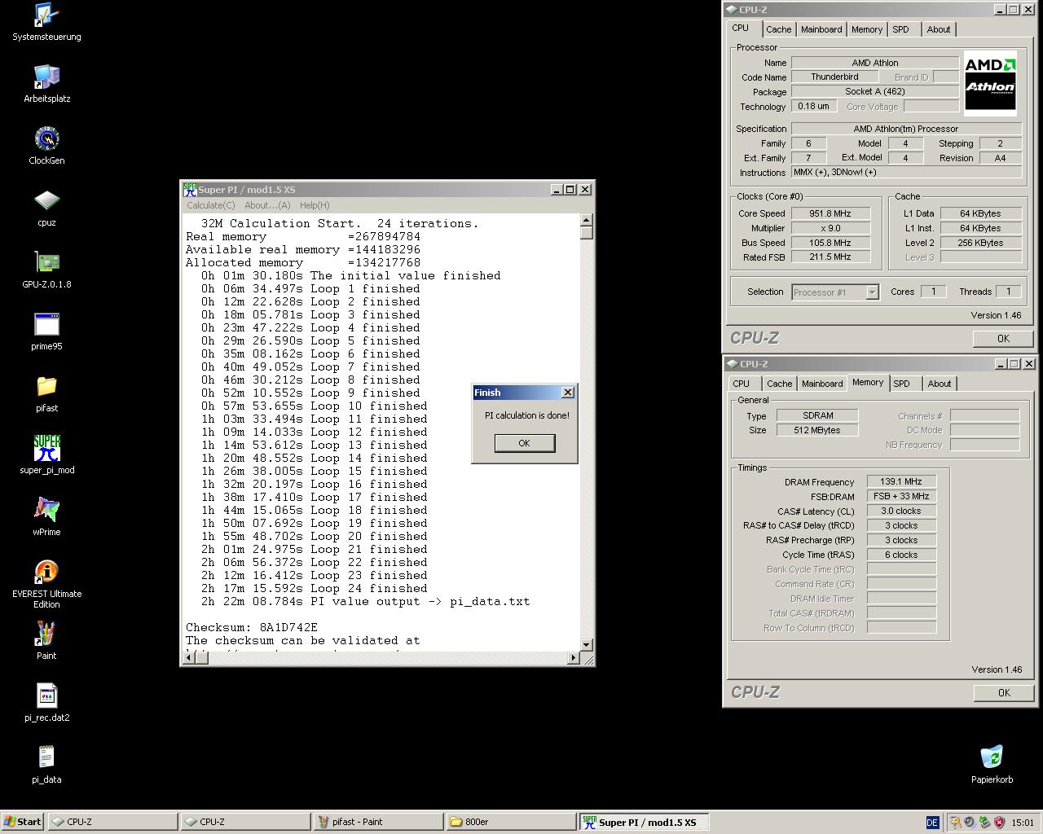Click the safely remove hardware tray icon

pos(984,823)
